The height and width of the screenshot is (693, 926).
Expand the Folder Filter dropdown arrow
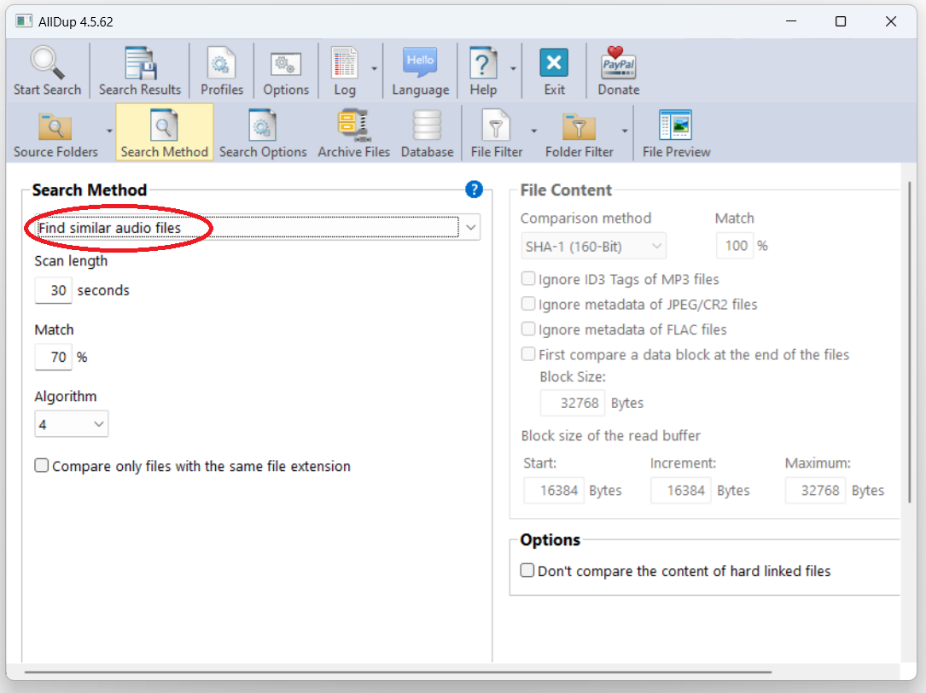pyautogui.click(x=625, y=131)
